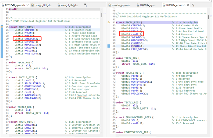Screen dimensions: 213x138
Task: Click the overview ruler mark beside left editor
Action: point(105,13)
